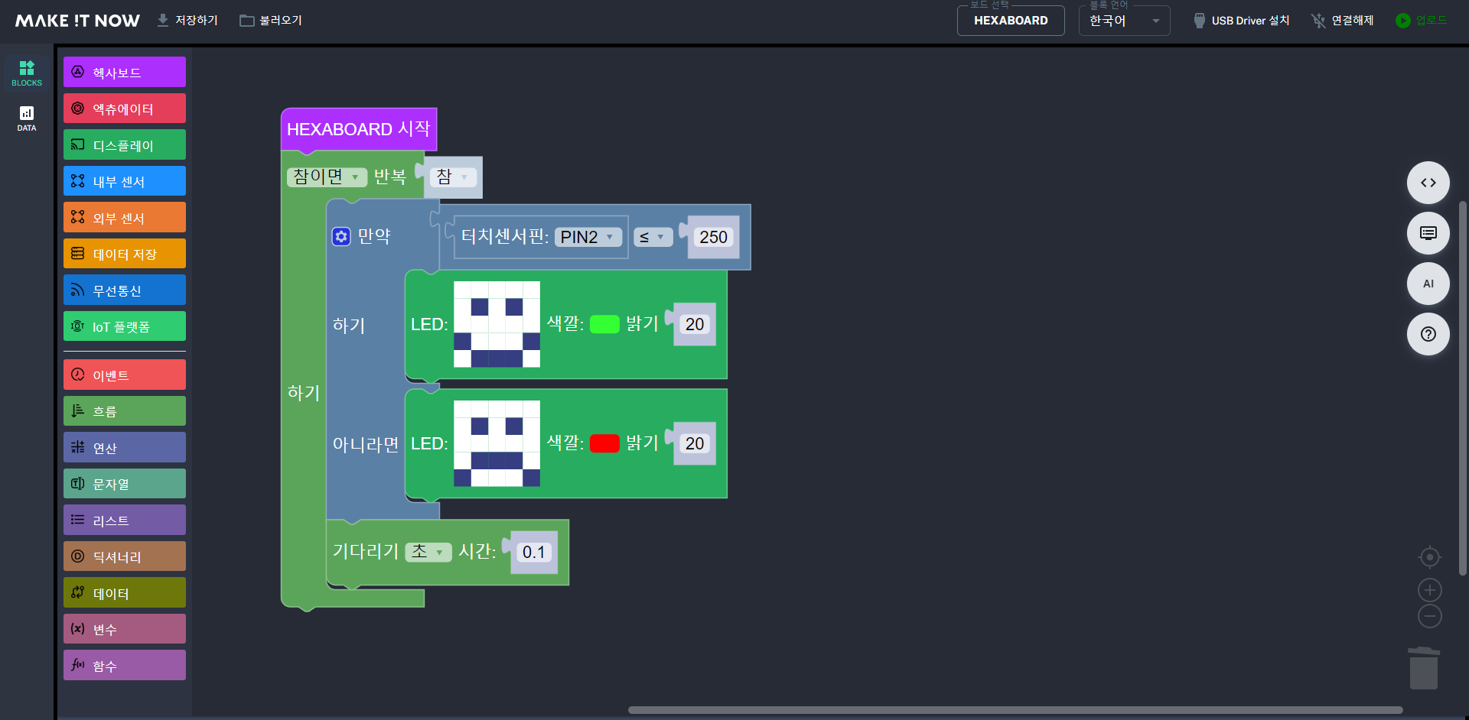
Task: Click the vertical workspace scrollbar
Action: click(1463, 388)
